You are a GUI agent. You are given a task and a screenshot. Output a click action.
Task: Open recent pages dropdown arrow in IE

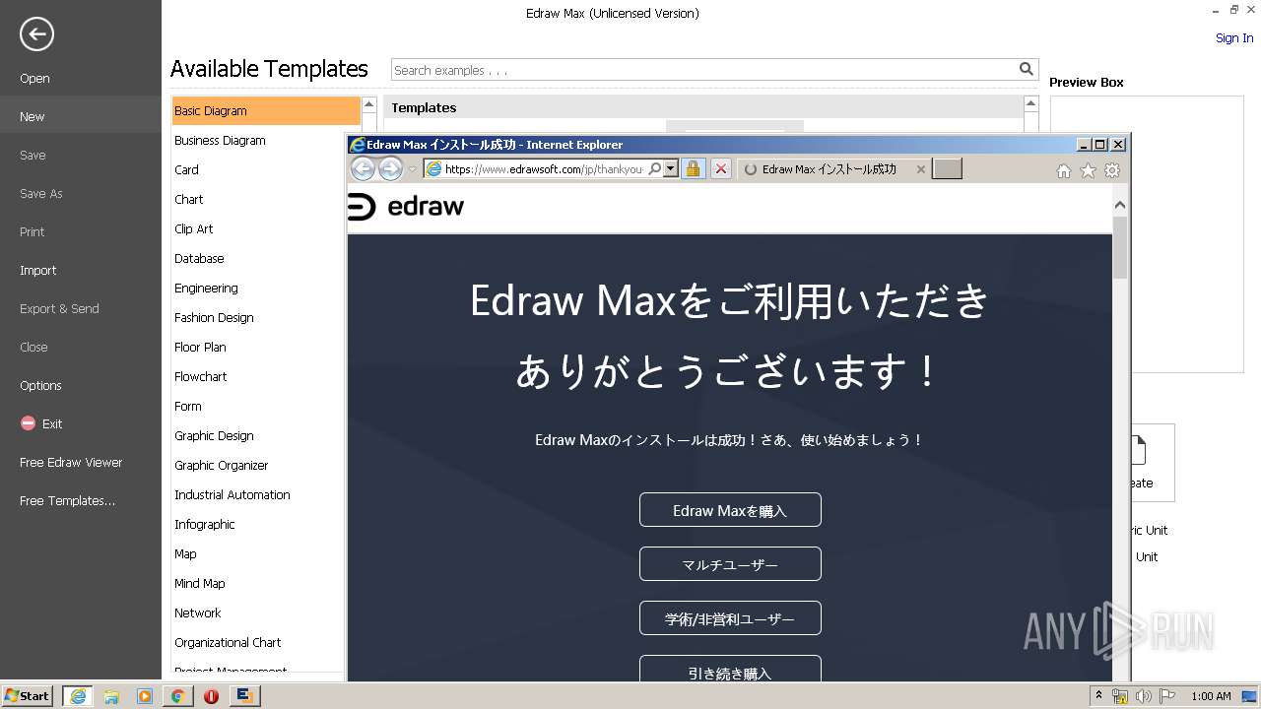click(x=412, y=169)
